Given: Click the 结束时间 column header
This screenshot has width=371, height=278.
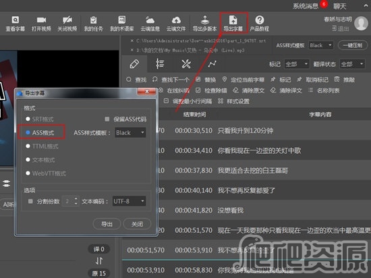Looking at the screenshot, I should pyautogui.click(x=194, y=115).
